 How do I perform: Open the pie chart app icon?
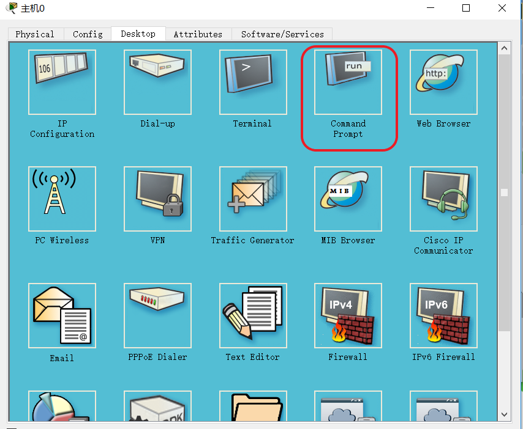pos(62,406)
